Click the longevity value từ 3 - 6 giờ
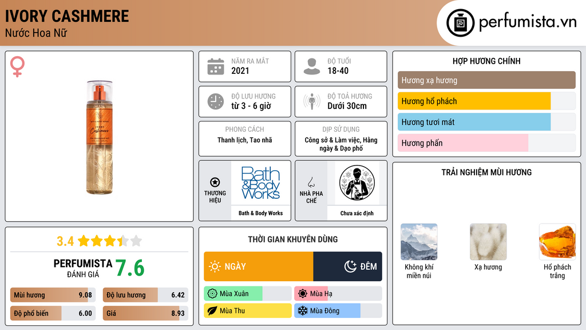 click(x=251, y=106)
